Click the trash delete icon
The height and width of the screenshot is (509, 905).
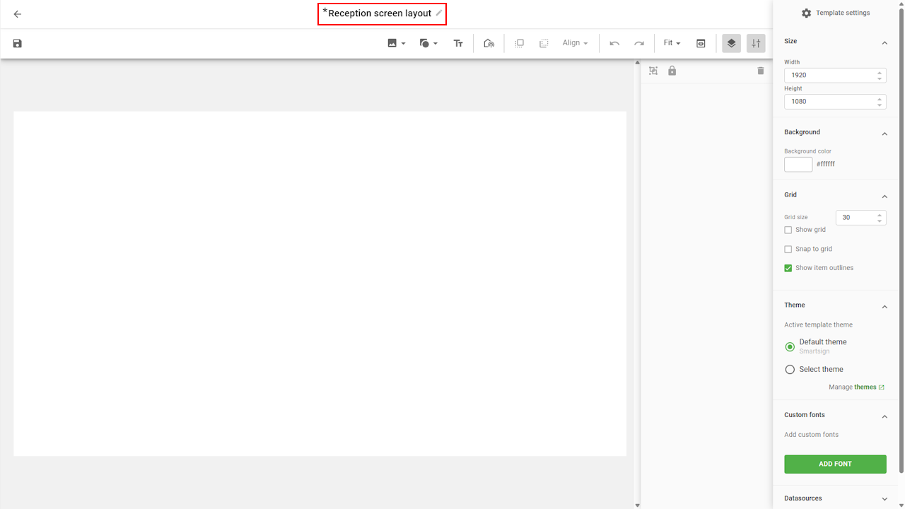click(761, 71)
